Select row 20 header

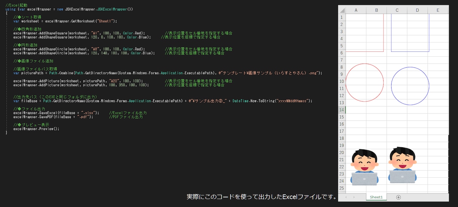342,153
